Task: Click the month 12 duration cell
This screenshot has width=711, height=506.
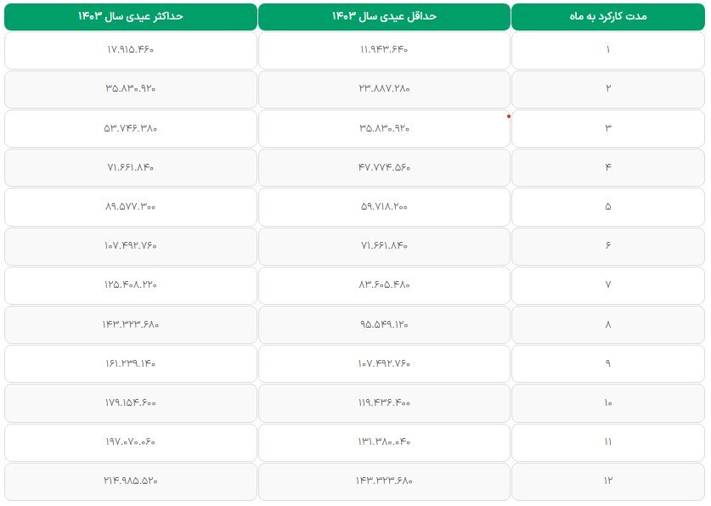Action: click(x=608, y=481)
